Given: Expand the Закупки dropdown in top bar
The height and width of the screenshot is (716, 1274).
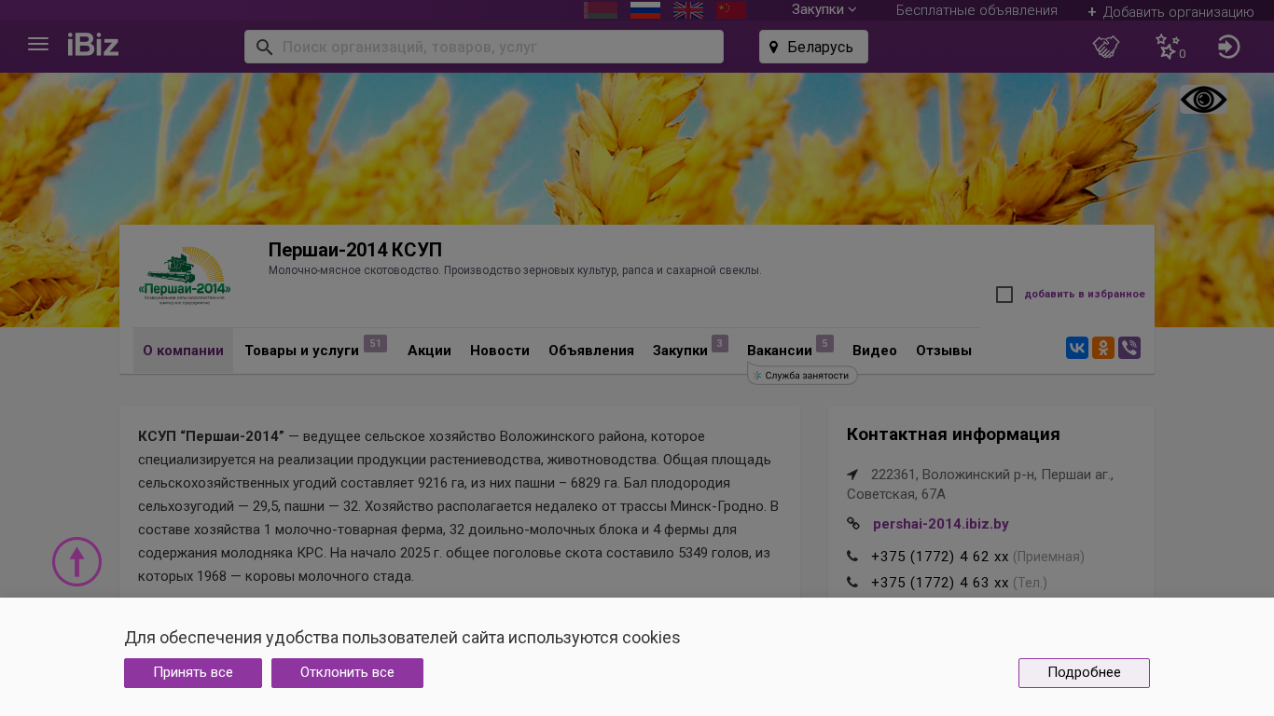Looking at the screenshot, I should click(824, 10).
